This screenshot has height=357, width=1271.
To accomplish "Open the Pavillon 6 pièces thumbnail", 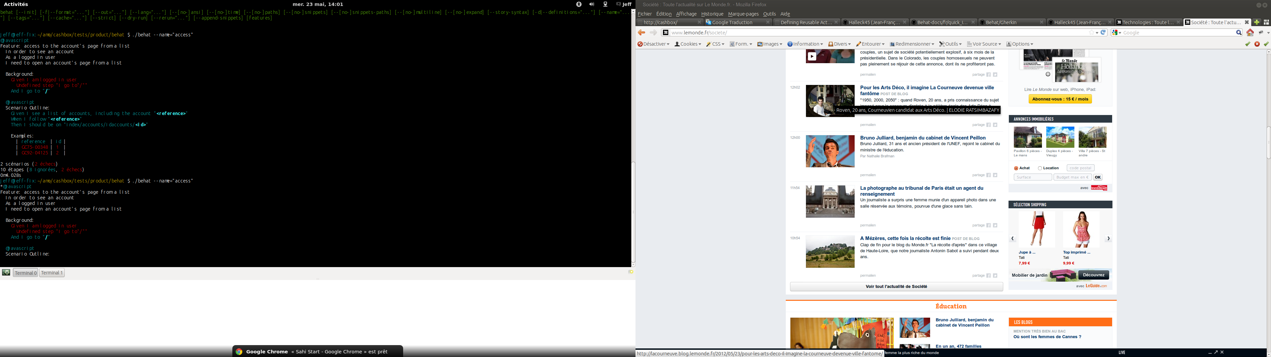I will click(x=1027, y=137).
